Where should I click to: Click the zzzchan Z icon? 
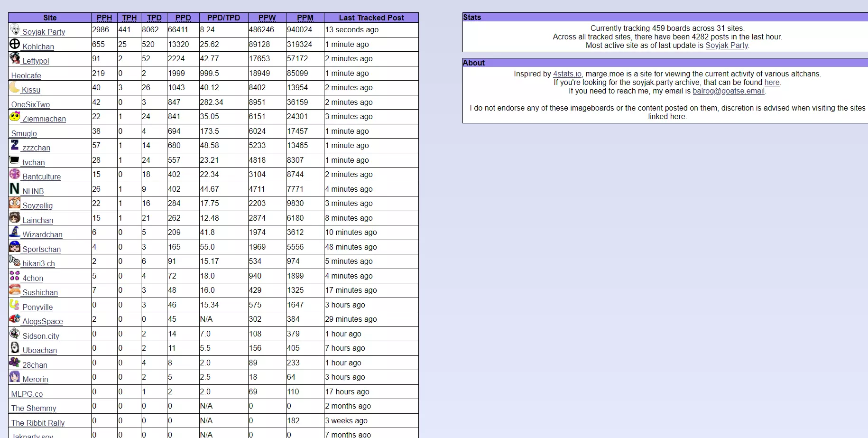[x=15, y=145]
